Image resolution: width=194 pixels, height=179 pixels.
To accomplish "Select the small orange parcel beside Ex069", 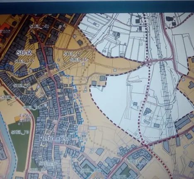I will [x=17, y=119].
